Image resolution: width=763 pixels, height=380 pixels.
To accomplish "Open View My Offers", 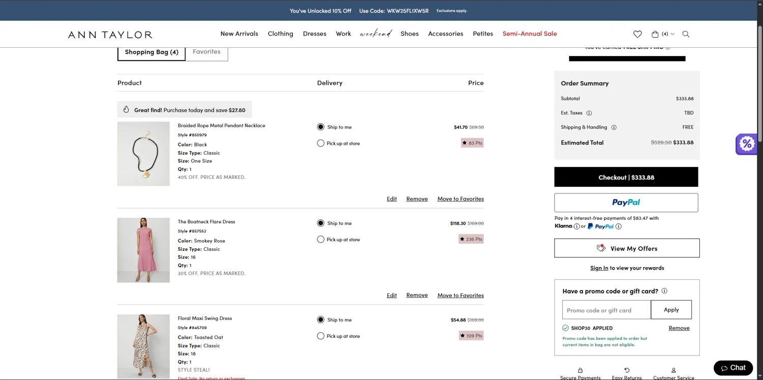I will [627, 248].
